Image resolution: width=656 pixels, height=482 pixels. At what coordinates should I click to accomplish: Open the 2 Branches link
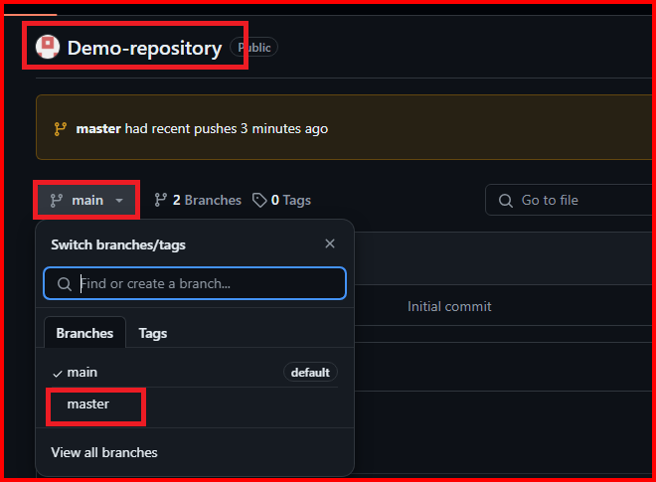click(x=206, y=200)
